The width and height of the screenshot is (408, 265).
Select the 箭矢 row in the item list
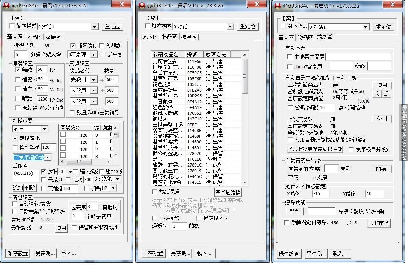tap(196, 159)
